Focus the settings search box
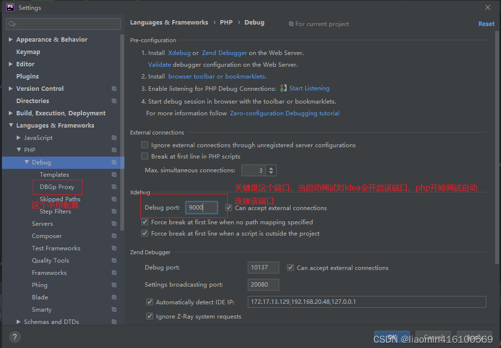The image size is (501, 348). tap(63, 24)
